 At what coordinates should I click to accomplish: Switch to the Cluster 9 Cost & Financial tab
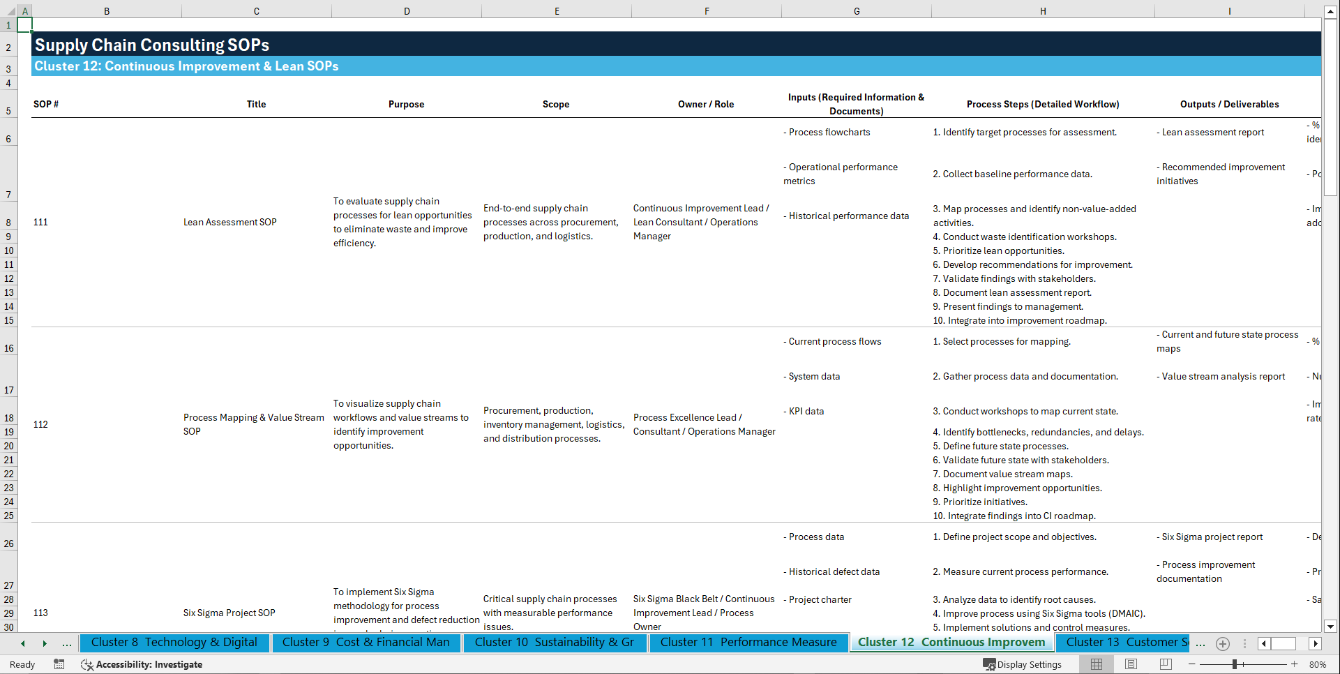coord(366,643)
